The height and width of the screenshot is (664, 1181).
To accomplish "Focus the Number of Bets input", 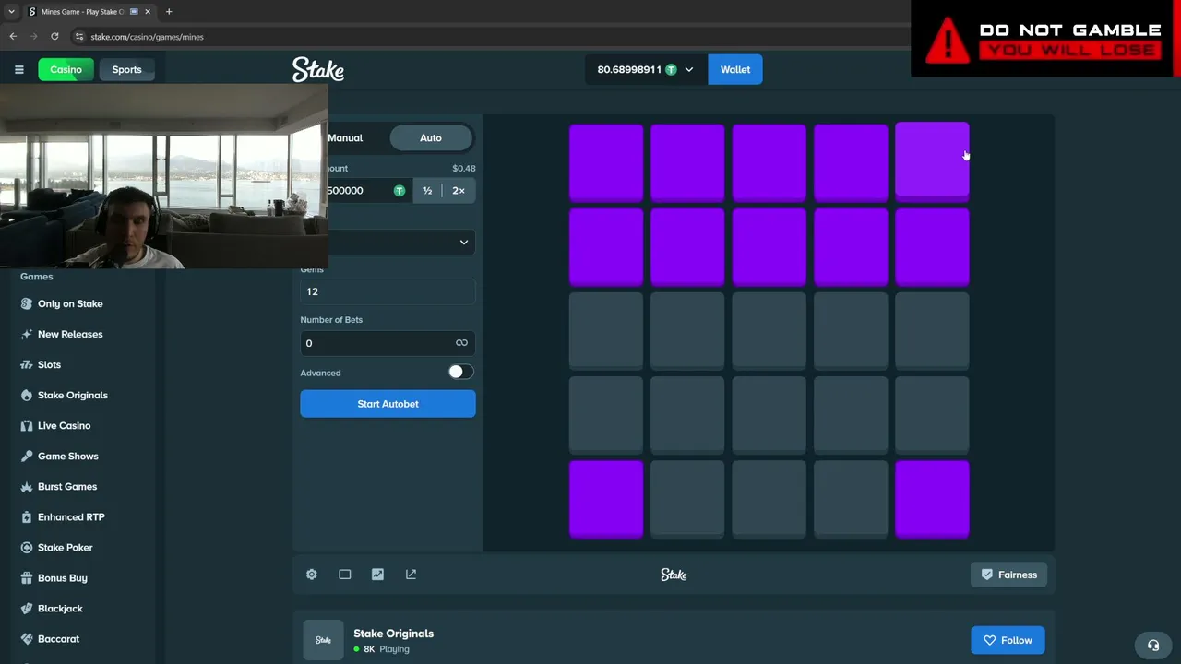I will (388, 343).
